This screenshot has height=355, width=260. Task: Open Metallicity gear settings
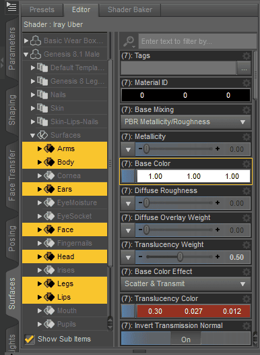pos(247,137)
